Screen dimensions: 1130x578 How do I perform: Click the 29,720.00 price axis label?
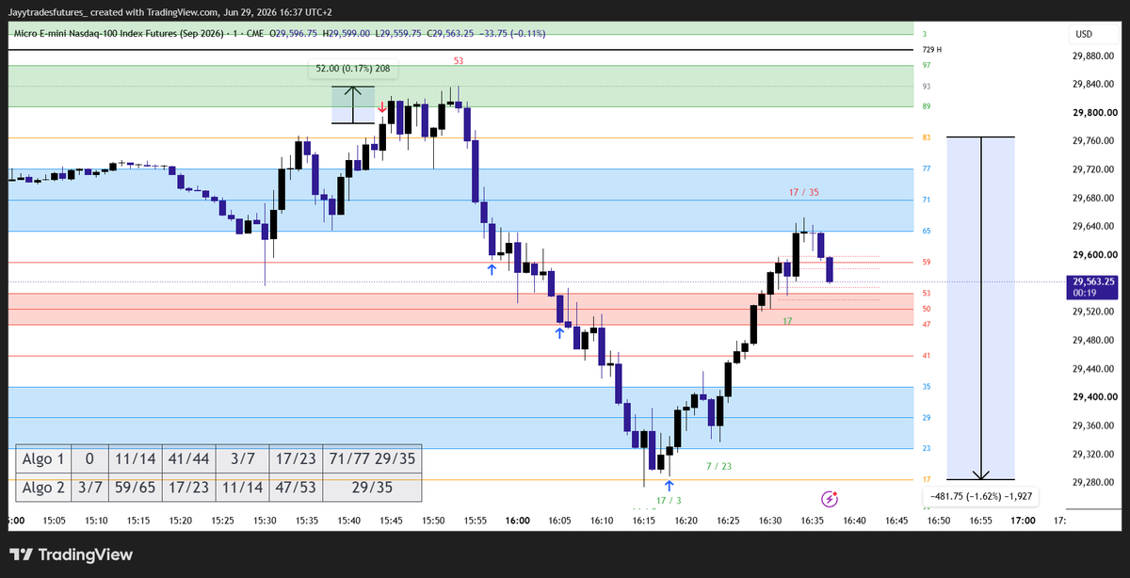1093,169
